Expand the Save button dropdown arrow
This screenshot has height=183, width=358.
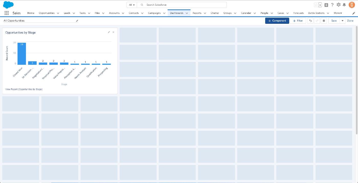(342, 21)
